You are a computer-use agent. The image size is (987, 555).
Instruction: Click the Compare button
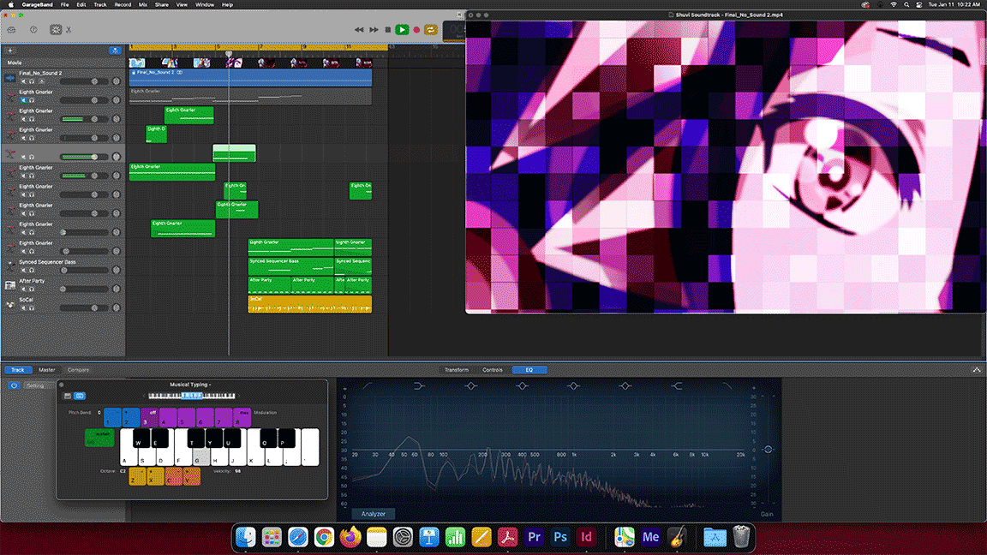[x=79, y=370]
